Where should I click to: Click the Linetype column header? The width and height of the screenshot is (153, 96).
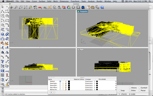88,79
